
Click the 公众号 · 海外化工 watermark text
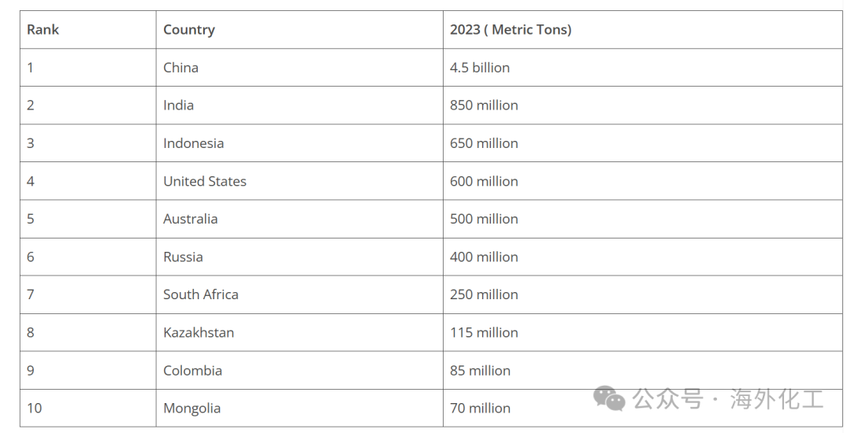click(x=728, y=399)
